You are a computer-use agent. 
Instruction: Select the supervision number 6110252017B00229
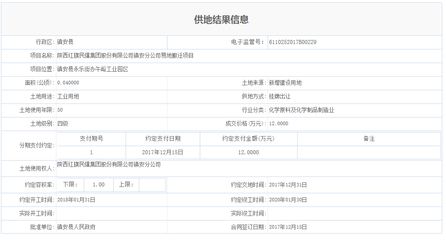coord(293,42)
